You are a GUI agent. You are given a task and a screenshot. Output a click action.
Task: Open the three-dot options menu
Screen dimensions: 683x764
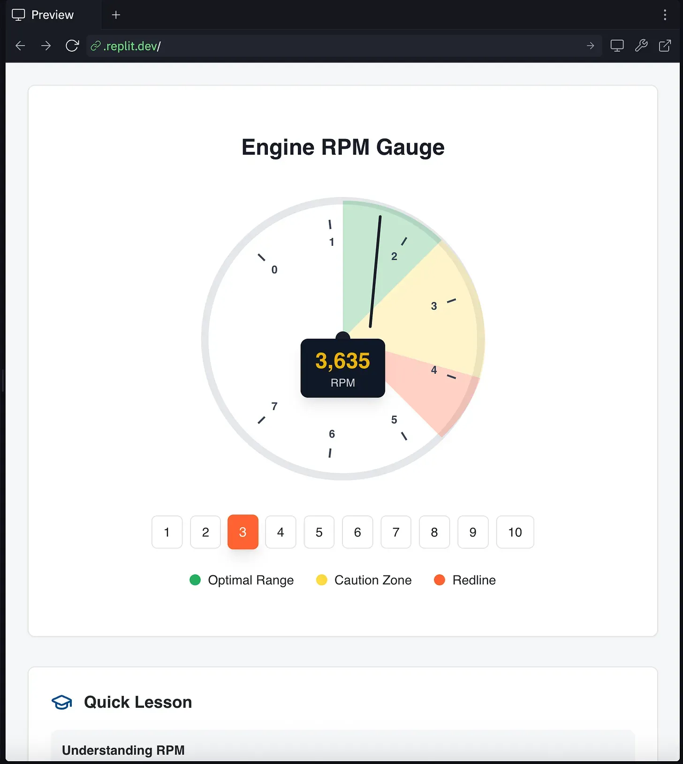(x=665, y=15)
